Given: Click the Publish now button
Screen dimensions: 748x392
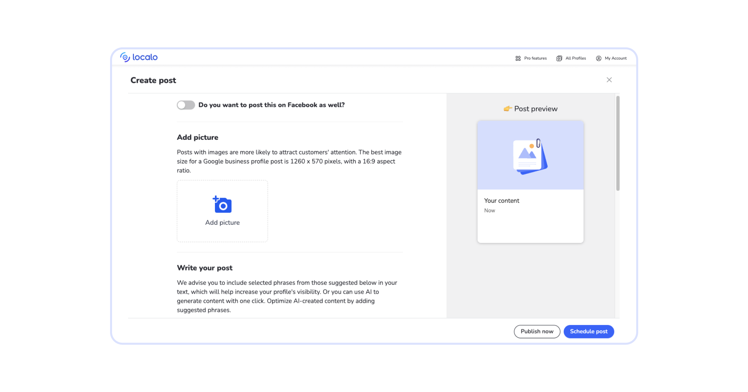Looking at the screenshot, I should click(537, 332).
